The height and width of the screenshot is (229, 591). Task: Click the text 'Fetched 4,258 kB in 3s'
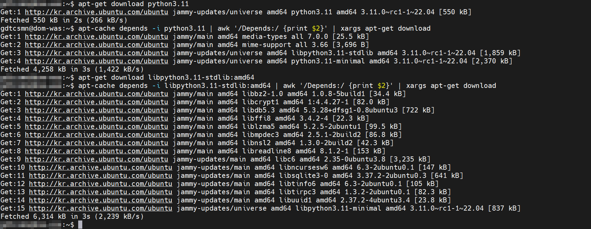click(45, 69)
